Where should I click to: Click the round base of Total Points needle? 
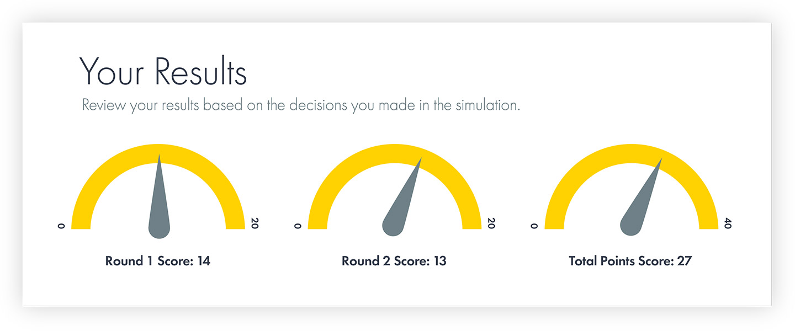tap(631, 227)
